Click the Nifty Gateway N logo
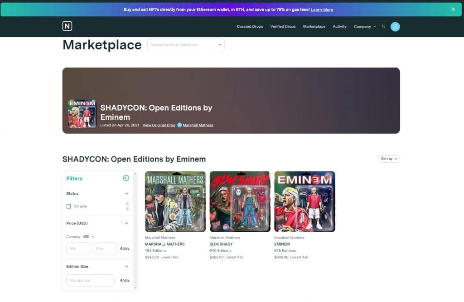The image size is (464, 302). point(67,26)
